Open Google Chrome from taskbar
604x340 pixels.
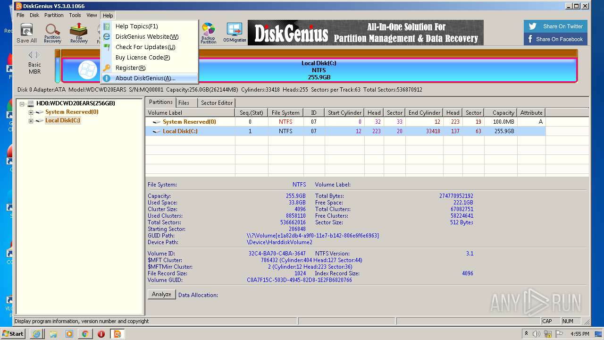85,334
